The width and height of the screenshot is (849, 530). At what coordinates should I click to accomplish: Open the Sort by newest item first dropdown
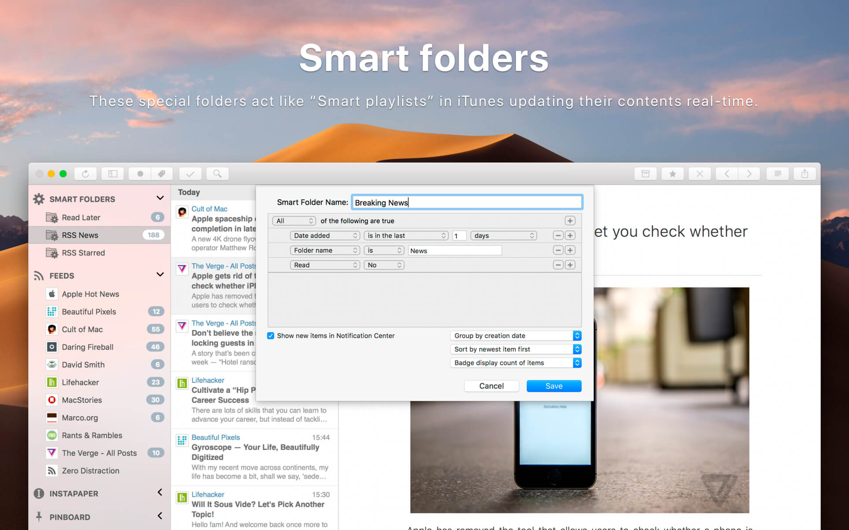pyautogui.click(x=515, y=349)
